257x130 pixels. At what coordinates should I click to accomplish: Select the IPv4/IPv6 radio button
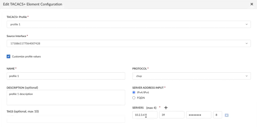click(x=134, y=92)
